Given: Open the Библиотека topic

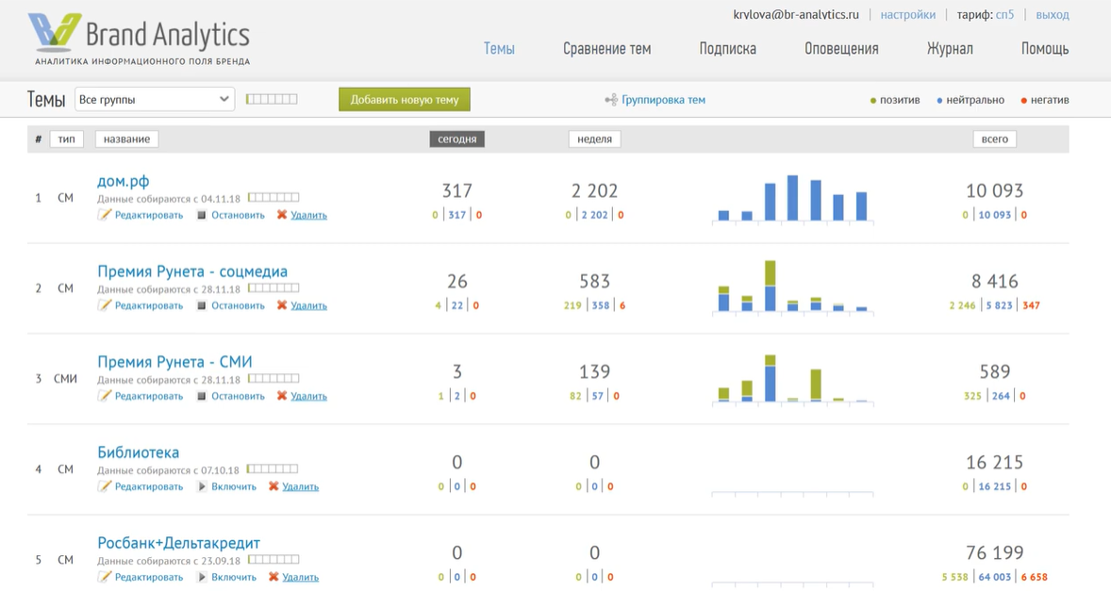Looking at the screenshot, I should [x=138, y=452].
